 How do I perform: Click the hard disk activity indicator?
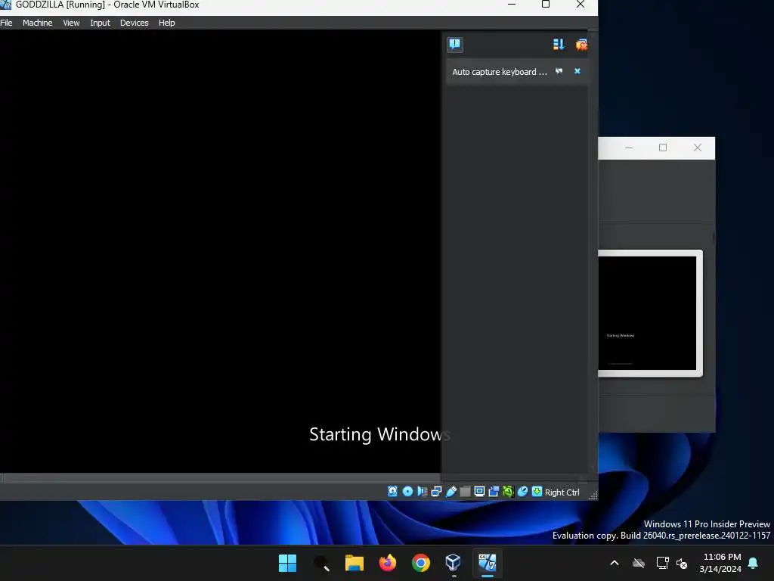392,491
